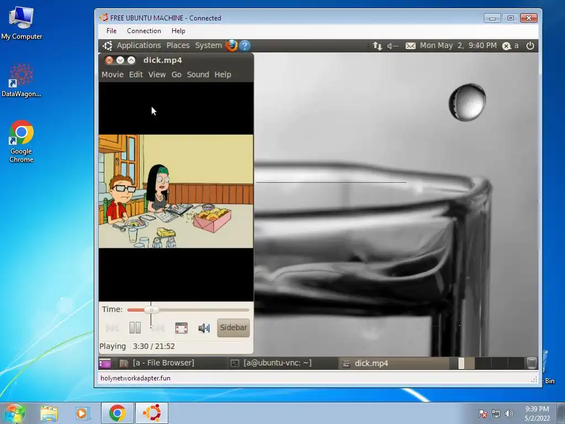Open the Windows Start button
Image resolution: width=565 pixels, height=424 pixels.
(14, 413)
